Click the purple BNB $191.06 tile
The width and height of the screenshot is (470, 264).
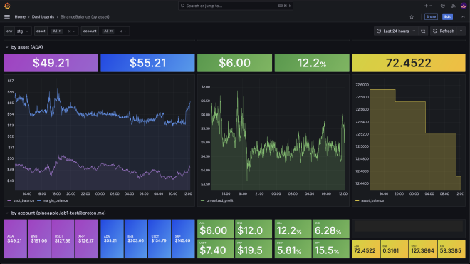(39, 239)
